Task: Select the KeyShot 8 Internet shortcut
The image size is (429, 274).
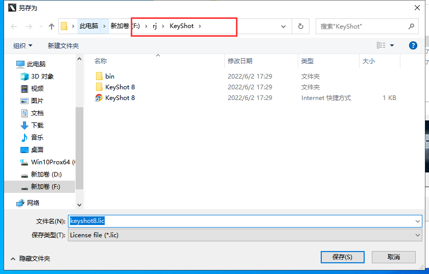Action: [115, 98]
